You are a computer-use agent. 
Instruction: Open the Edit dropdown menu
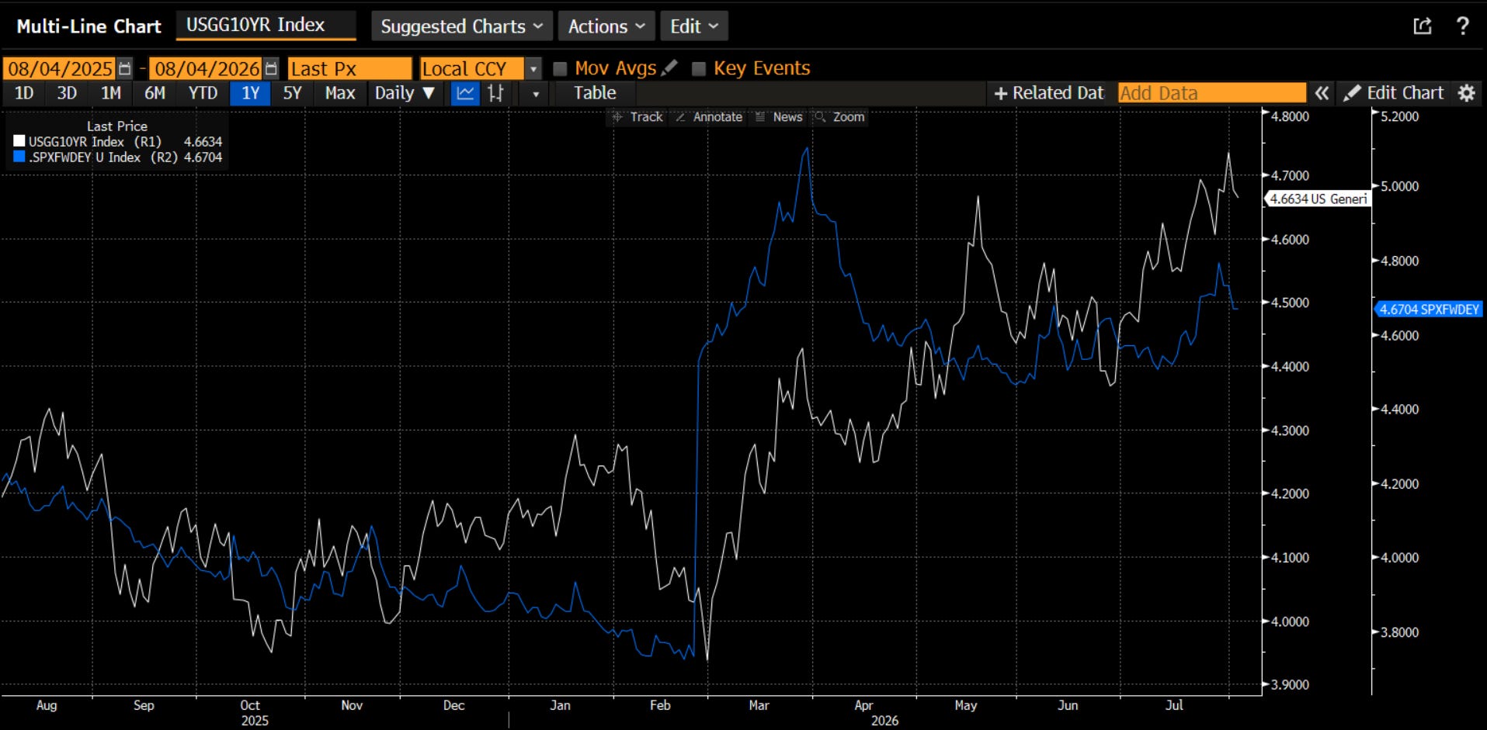694,26
